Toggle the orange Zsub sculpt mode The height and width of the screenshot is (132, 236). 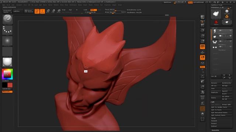[x=93, y=10]
